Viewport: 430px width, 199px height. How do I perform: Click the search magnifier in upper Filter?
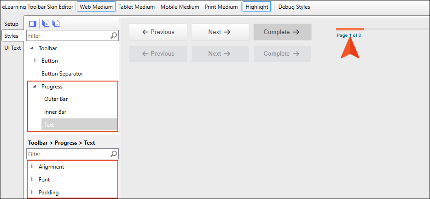(x=114, y=35)
